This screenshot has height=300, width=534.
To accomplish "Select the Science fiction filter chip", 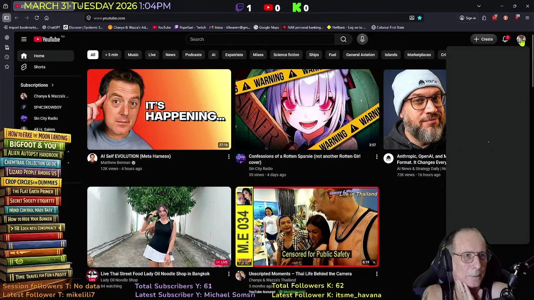I will (x=286, y=55).
